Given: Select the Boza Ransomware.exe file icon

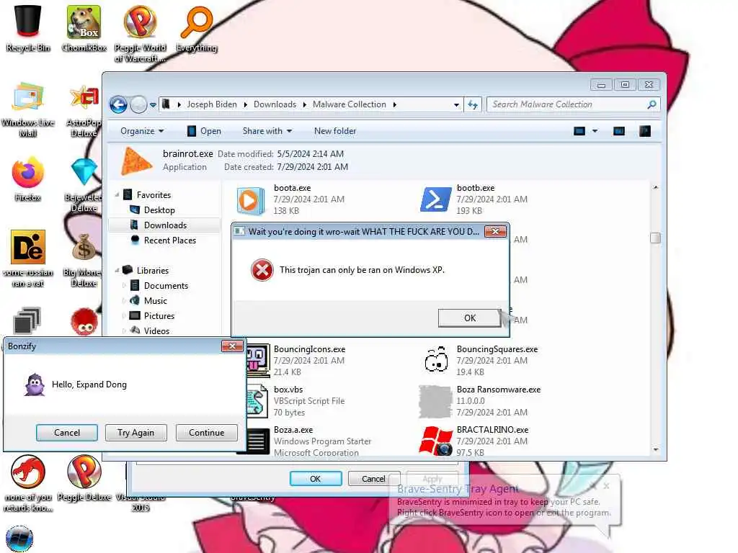Looking at the screenshot, I should (435, 401).
